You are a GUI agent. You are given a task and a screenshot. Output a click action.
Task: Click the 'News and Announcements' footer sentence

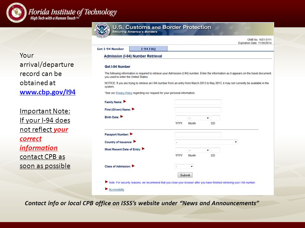click(142, 203)
